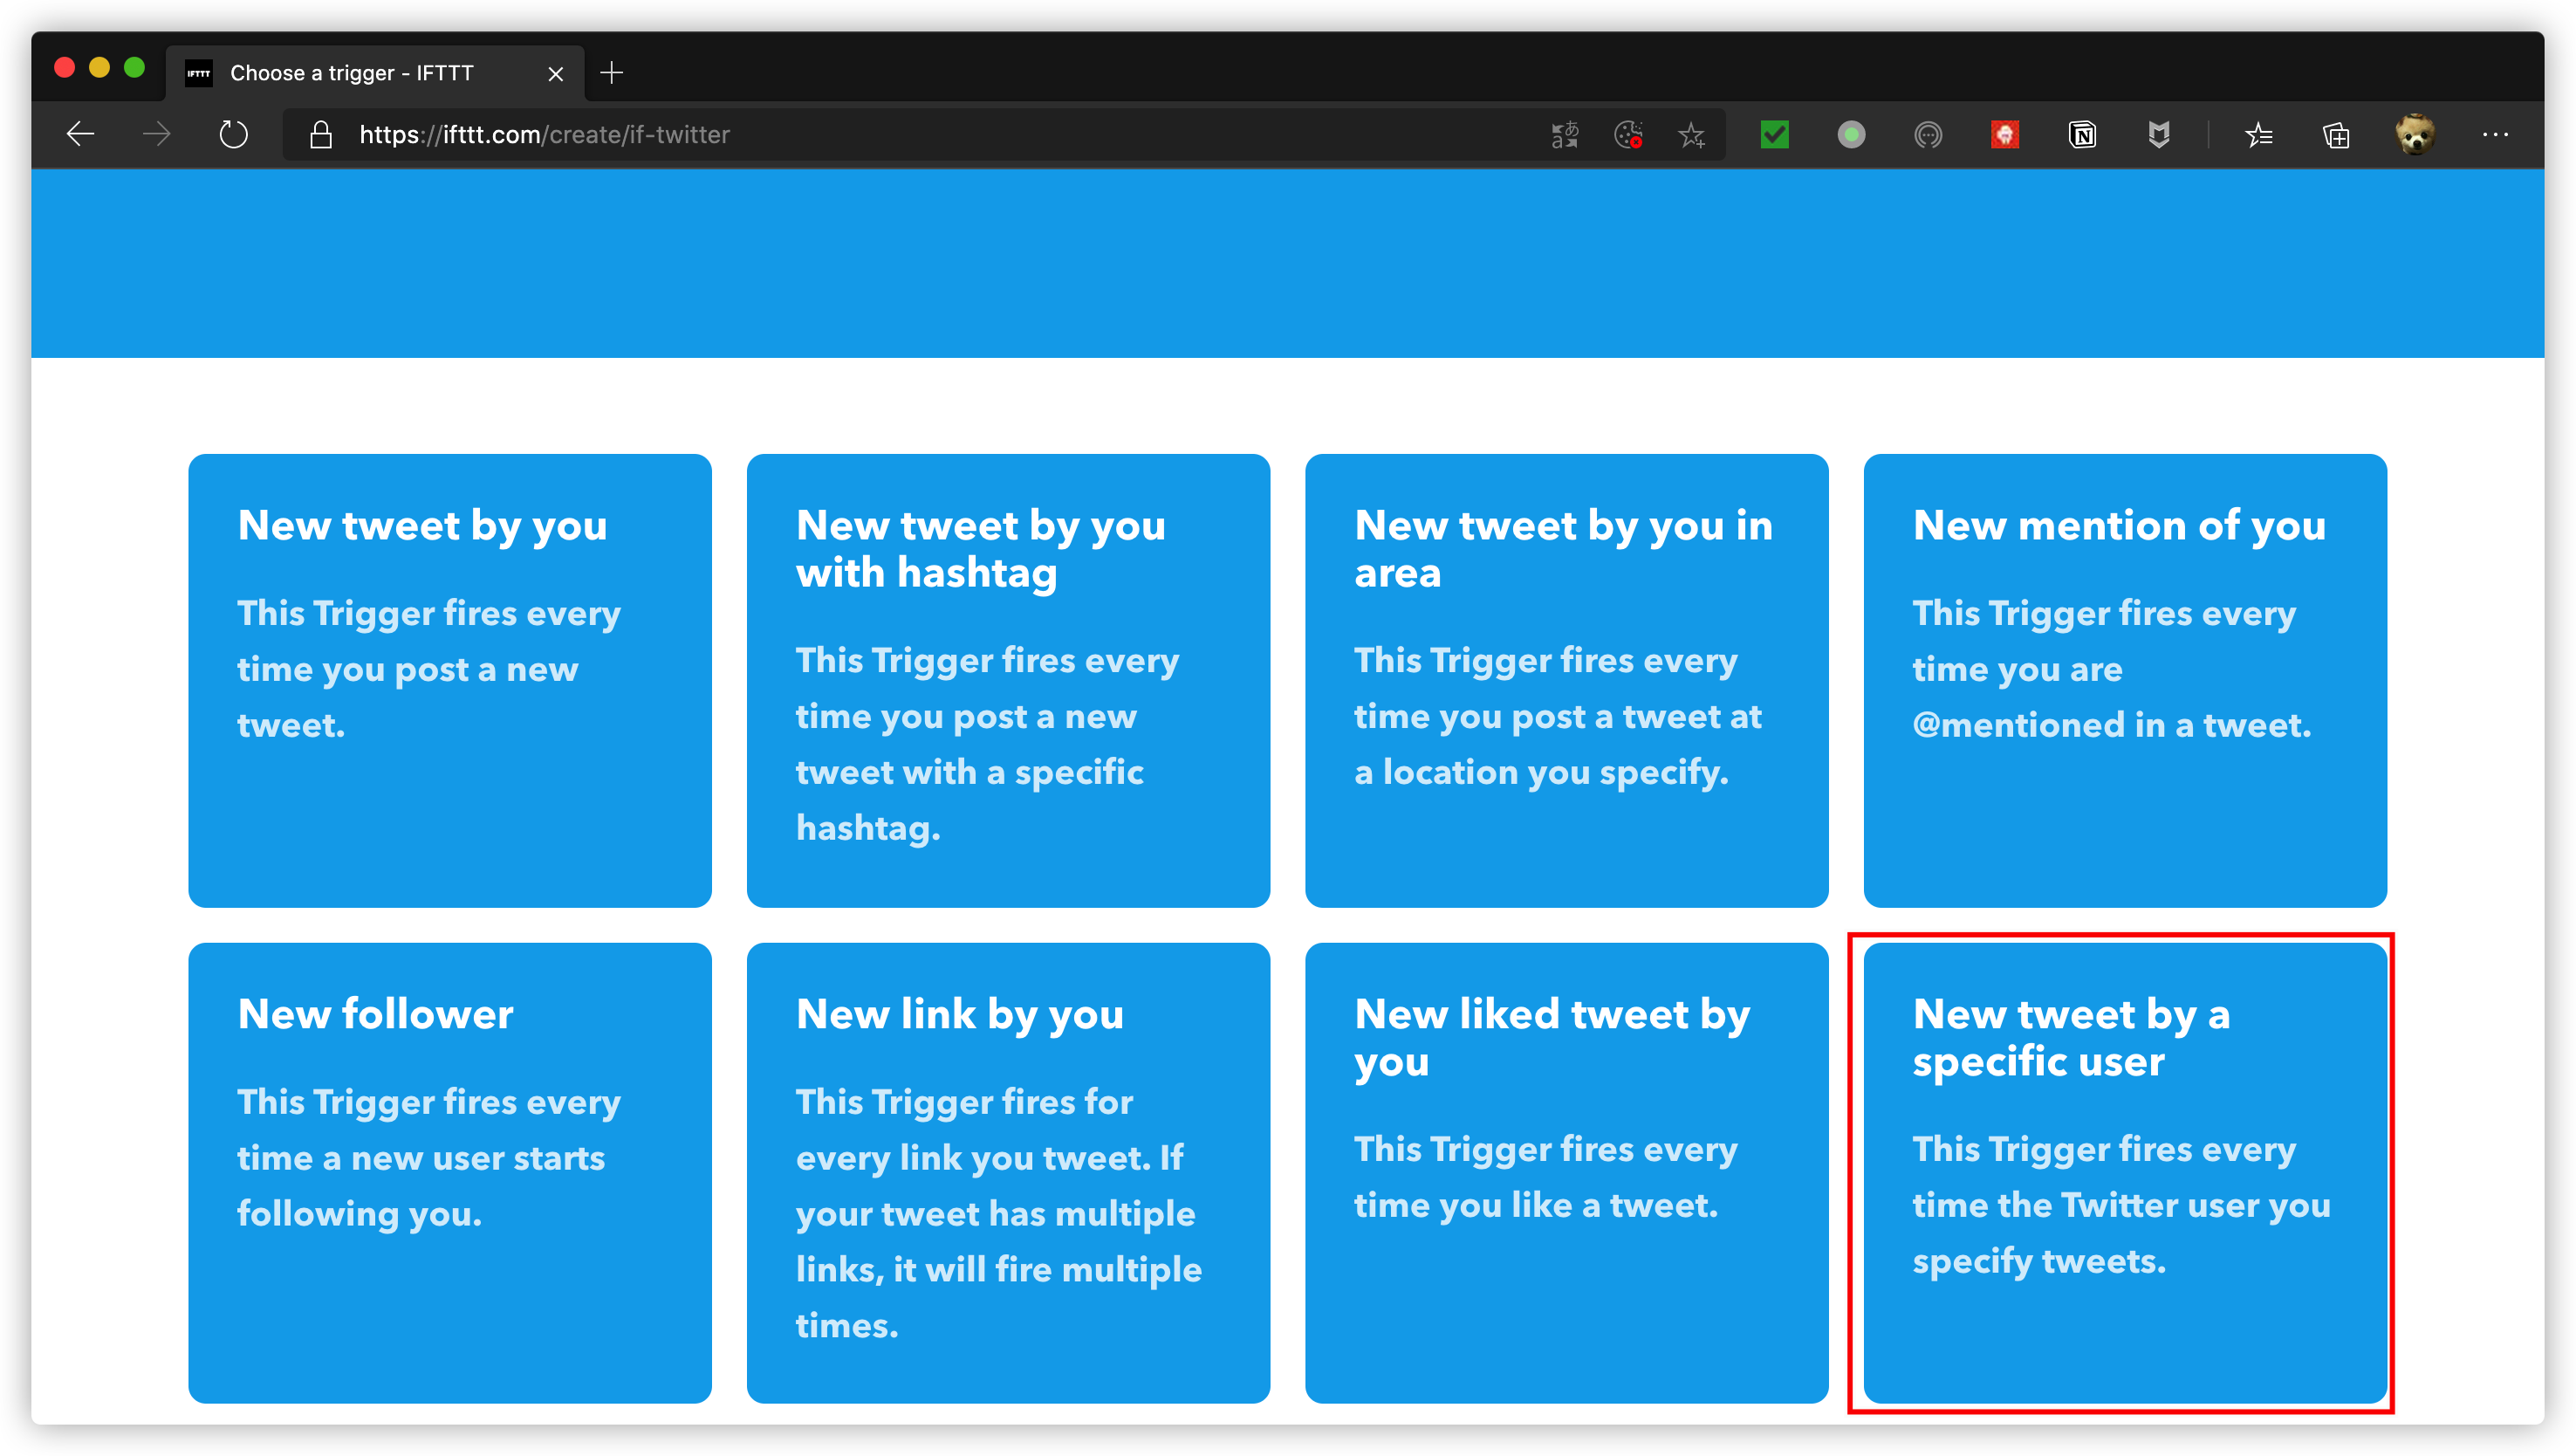Open the gray circular swirl extension
Screen dimensions: 2576x1456
tap(1928, 134)
